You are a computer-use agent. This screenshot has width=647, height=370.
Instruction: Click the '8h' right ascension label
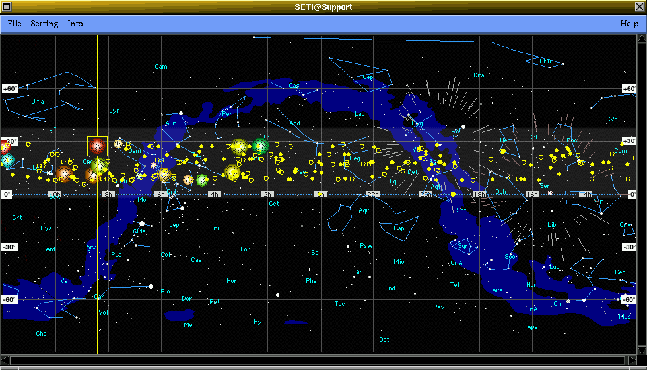108,195
